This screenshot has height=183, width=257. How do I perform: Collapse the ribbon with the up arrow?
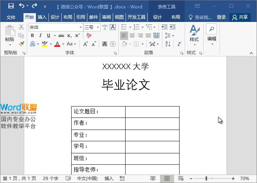pos(251,53)
